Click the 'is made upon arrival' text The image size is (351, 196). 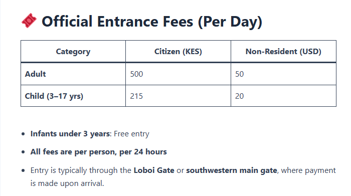click(x=67, y=183)
